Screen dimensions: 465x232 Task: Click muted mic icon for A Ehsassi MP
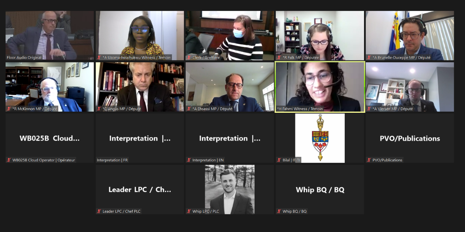(x=189, y=109)
